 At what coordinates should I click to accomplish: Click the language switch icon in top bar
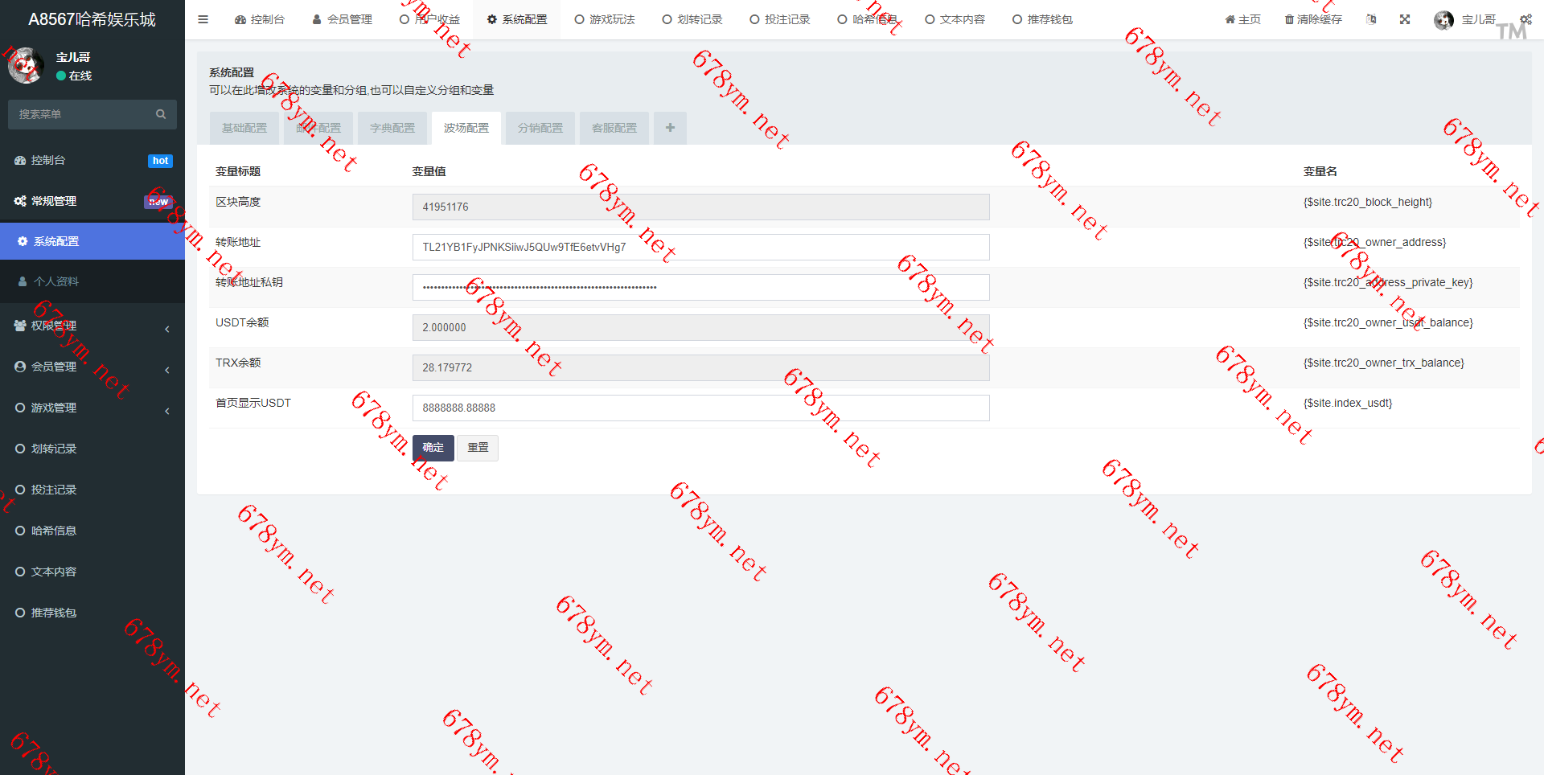[x=1371, y=19]
